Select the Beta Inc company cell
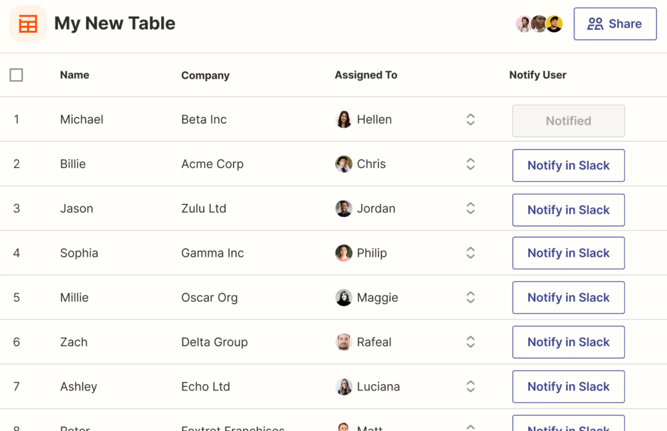This screenshot has width=667, height=431. pyautogui.click(x=204, y=119)
